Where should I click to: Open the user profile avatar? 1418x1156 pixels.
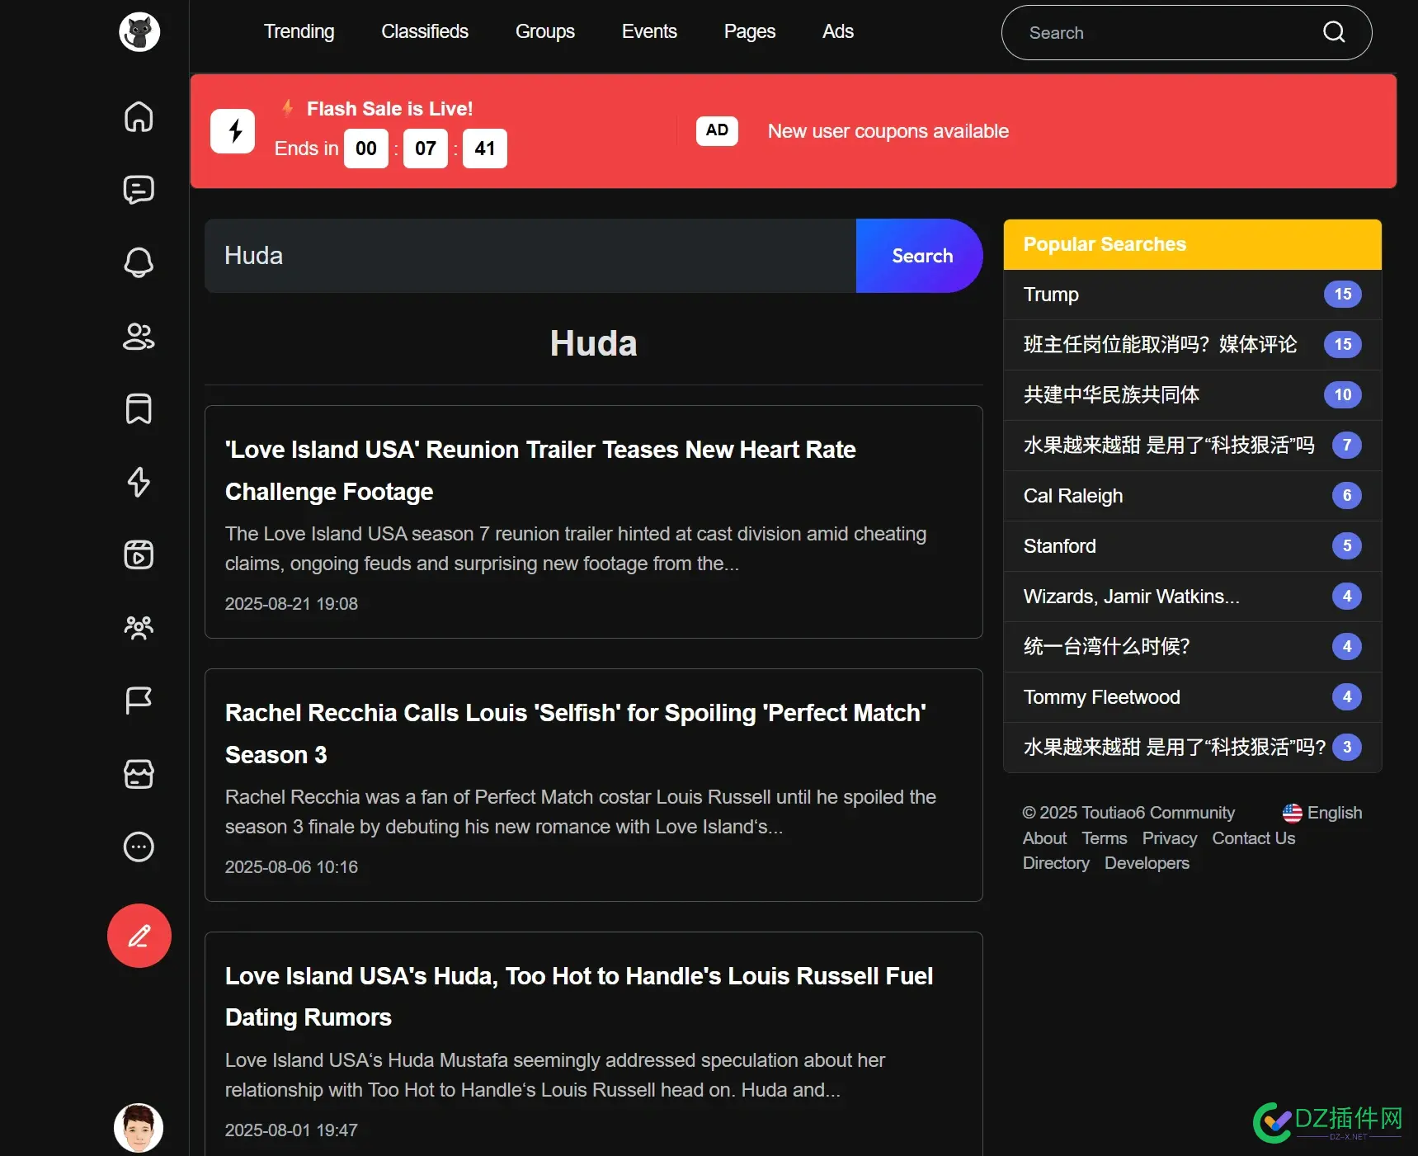[139, 1128]
